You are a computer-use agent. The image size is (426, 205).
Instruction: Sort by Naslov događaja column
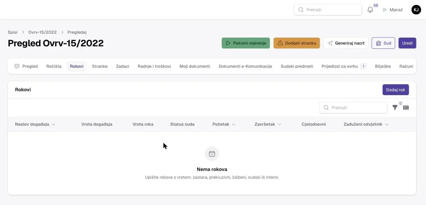(35, 124)
